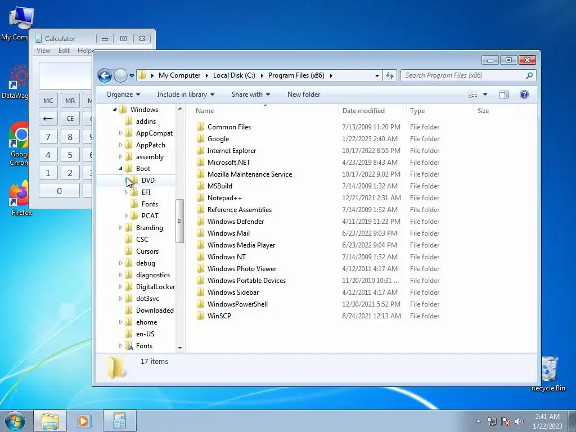Select the Windows Photo Viewer folder
The image size is (576, 432).
tap(242, 268)
